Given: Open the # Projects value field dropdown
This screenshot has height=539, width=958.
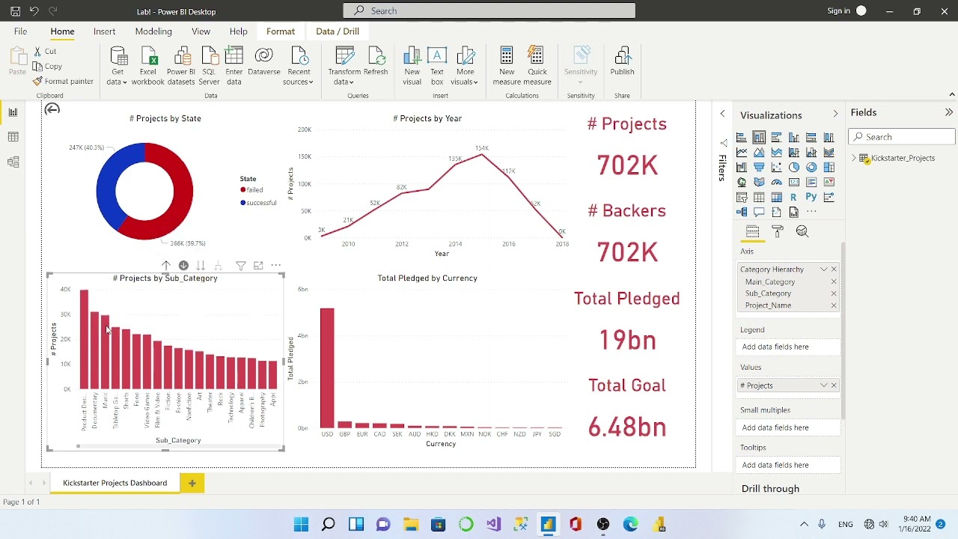Looking at the screenshot, I should pos(824,386).
